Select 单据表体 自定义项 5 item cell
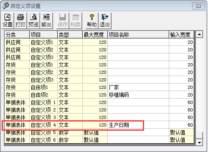The height and width of the screenshot is (152, 208). click(x=43, y=132)
